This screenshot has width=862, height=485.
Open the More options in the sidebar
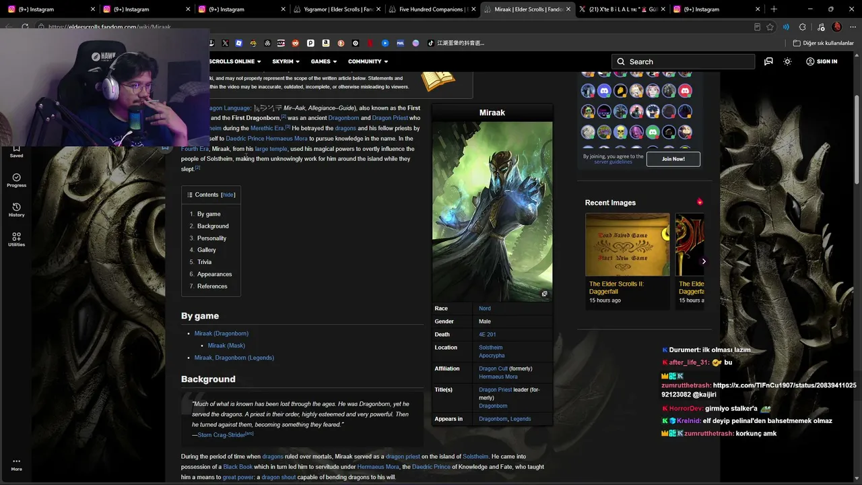(16, 465)
